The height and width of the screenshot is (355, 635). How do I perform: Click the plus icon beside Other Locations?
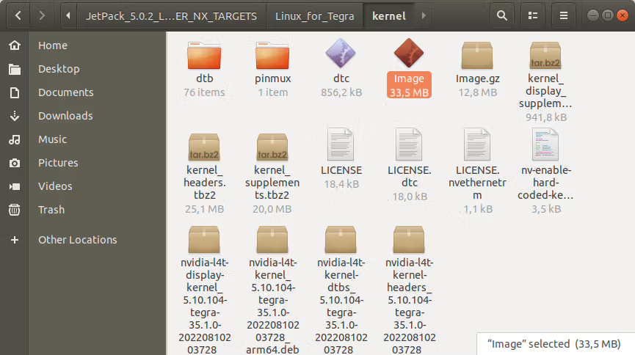tap(15, 240)
